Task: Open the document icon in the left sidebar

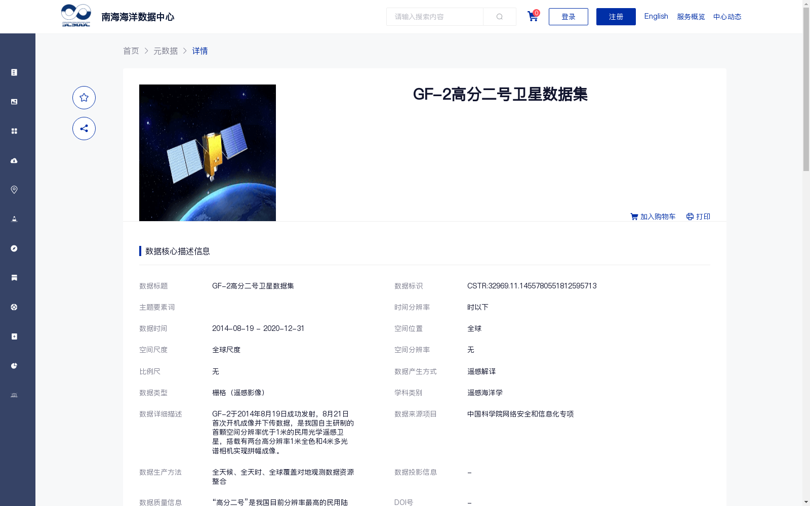Action: 14,72
